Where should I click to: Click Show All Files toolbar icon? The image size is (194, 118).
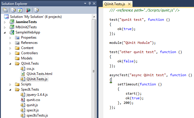pos(13,10)
